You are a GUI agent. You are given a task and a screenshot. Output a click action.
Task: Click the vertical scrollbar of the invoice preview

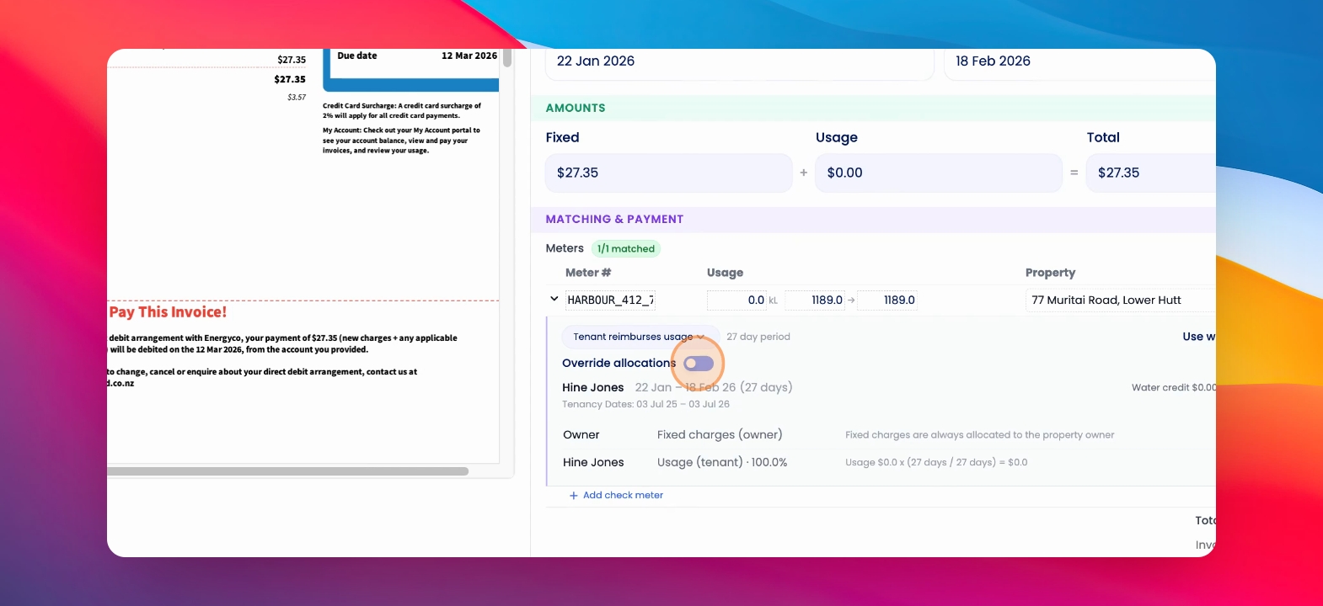(x=507, y=58)
